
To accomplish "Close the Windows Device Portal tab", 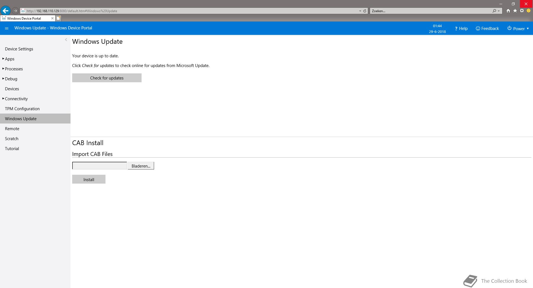I will point(52,18).
